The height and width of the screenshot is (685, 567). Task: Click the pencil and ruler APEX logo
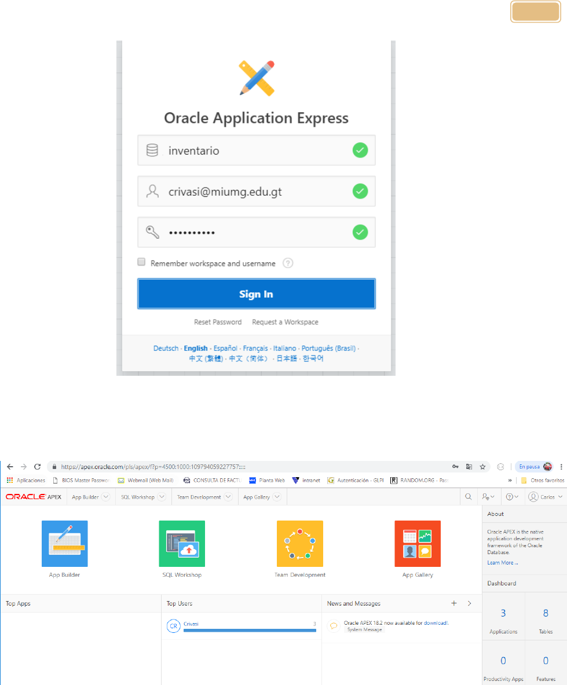coord(257,78)
